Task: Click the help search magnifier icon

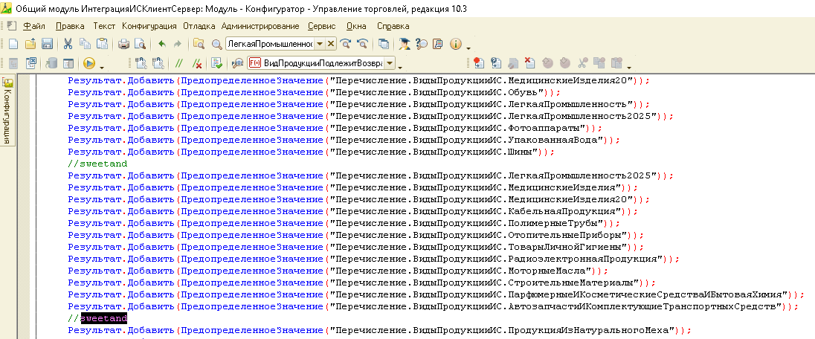Action: [421, 44]
